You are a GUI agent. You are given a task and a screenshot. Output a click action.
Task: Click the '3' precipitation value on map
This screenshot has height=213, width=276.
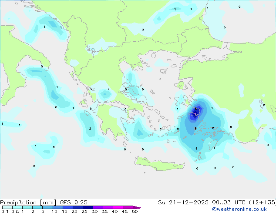[x=196, y=149]
